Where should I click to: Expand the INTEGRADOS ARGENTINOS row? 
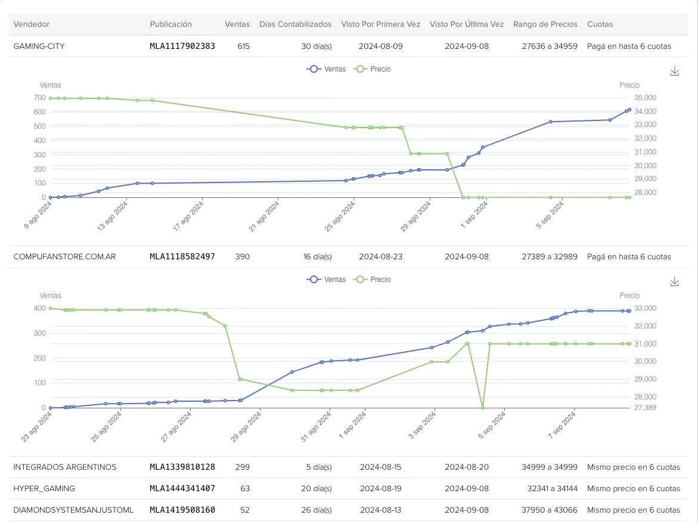348,467
